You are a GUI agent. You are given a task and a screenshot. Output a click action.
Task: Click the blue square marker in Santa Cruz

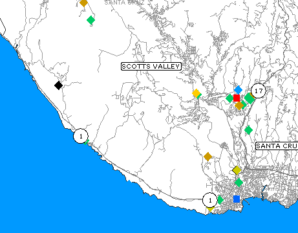(237, 199)
